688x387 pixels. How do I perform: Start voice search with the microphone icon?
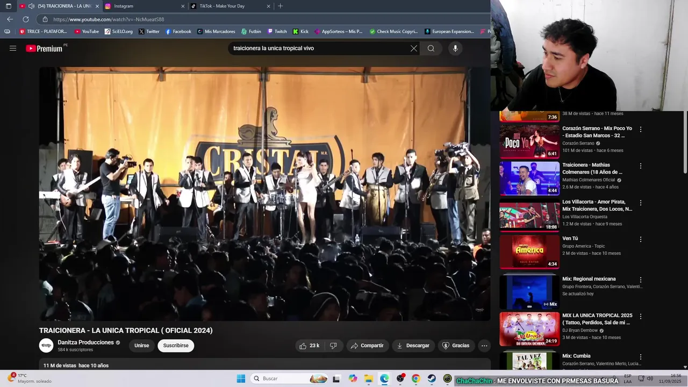click(x=455, y=48)
